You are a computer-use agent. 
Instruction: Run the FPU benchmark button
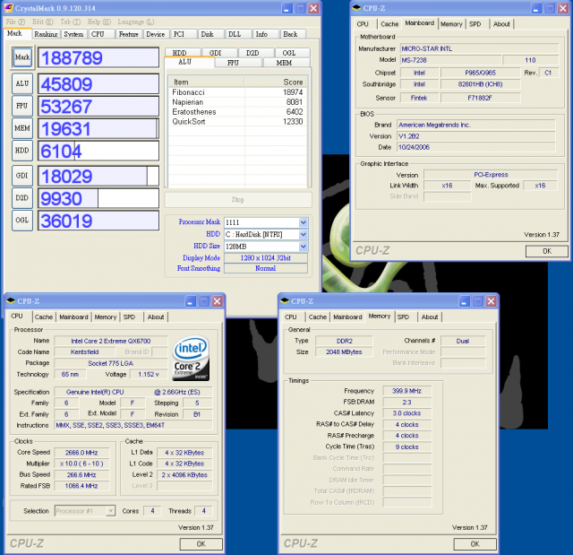[22, 106]
